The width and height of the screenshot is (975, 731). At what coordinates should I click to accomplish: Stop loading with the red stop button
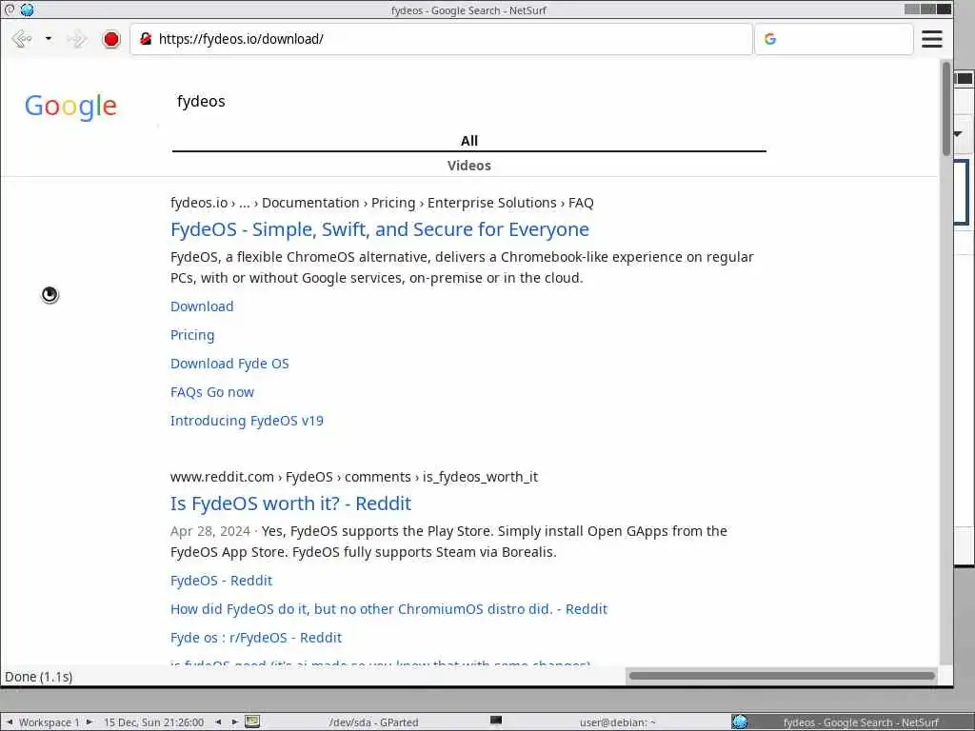click(111, 39)
